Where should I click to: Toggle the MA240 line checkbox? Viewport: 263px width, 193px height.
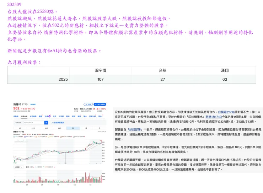click(74, 136)
